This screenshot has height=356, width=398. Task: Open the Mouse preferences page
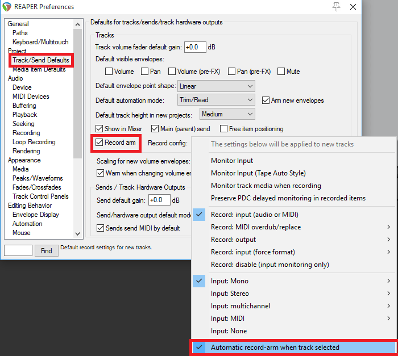[22, 233]
